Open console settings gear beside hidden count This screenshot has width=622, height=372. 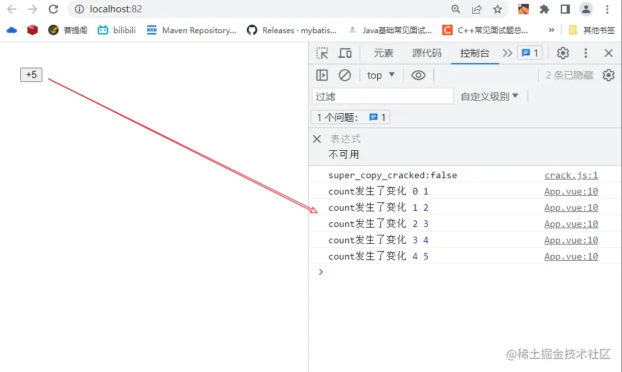click(x=608, y=75)
